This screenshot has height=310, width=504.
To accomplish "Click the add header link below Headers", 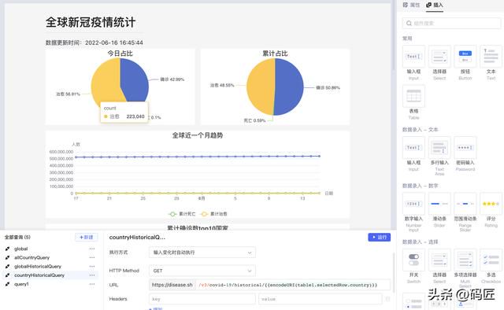I will click(x=156, y=308).
